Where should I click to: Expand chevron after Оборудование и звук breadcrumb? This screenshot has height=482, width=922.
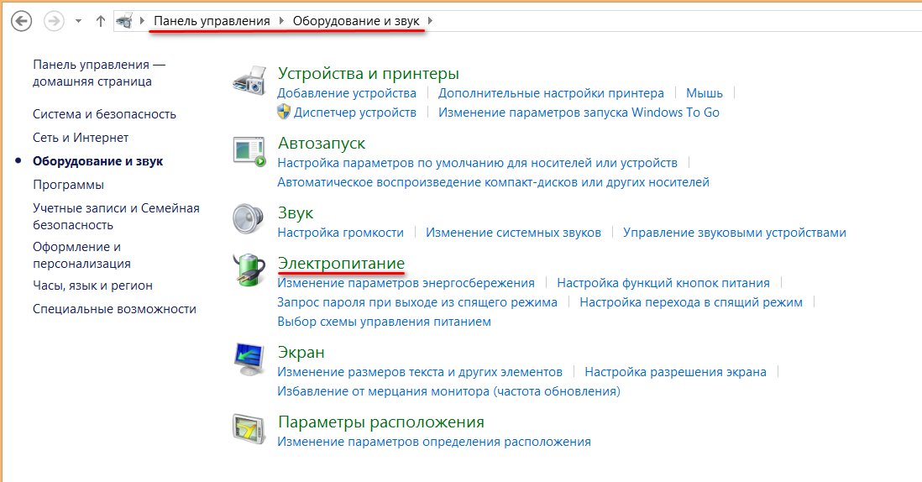[431, 20]
